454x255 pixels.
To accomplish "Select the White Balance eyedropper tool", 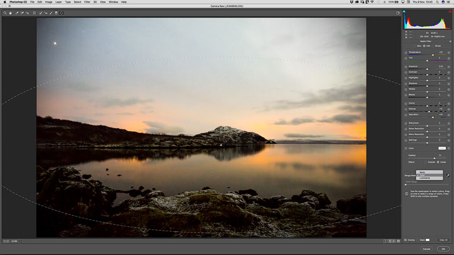I will point(17,13).
